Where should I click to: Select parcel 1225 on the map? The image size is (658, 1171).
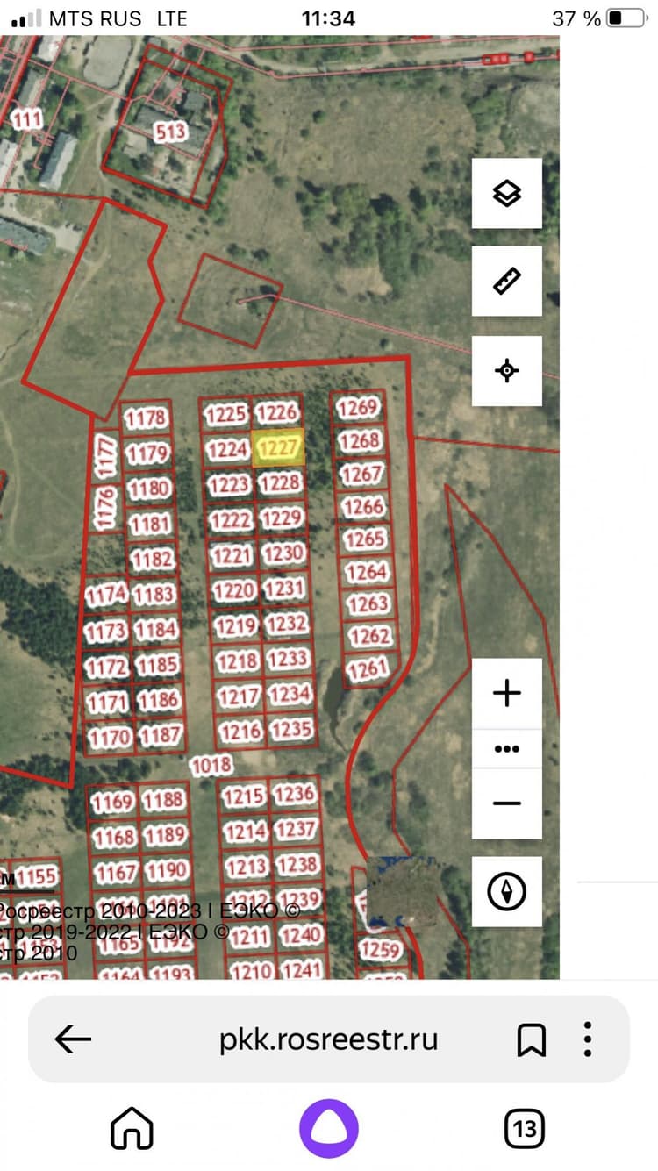pos(226,415)
